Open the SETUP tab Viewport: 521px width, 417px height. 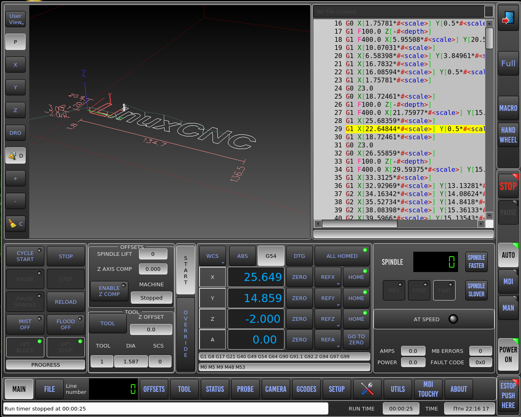coord(337,389)
